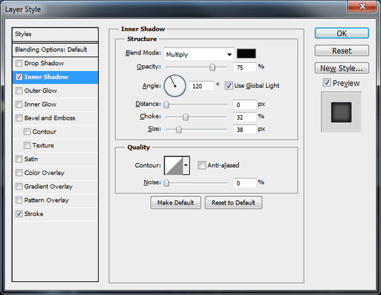Enable the Color Overlay checkbox

19,173
